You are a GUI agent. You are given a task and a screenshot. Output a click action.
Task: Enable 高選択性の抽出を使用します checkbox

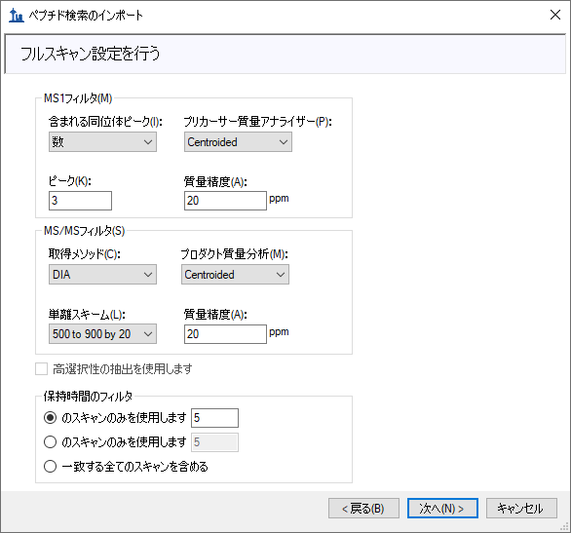click(42, 368)
